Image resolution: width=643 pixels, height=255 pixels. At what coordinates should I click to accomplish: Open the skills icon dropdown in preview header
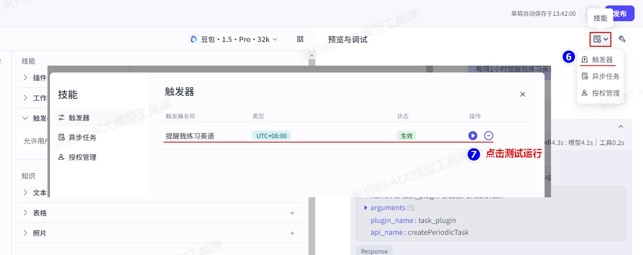(600, 39)
